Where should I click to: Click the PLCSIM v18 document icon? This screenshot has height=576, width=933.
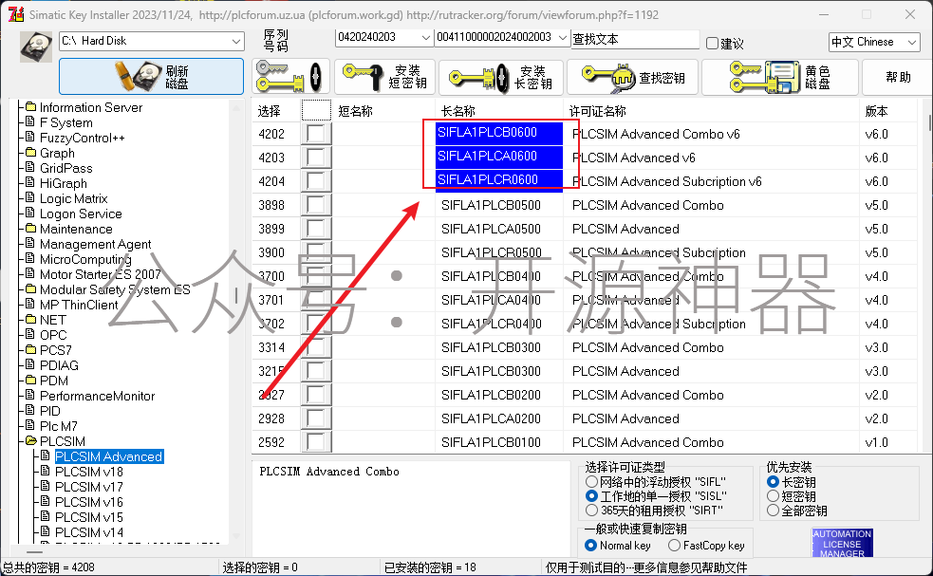click(46, 472)
